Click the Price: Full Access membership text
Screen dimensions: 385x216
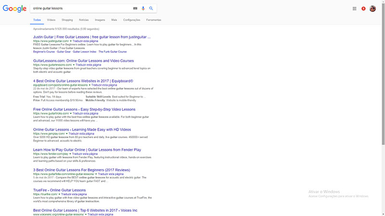click(58, 100)
